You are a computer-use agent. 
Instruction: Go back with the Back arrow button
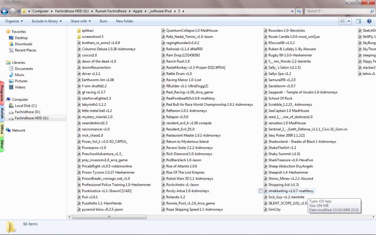[x=4, y=11]
